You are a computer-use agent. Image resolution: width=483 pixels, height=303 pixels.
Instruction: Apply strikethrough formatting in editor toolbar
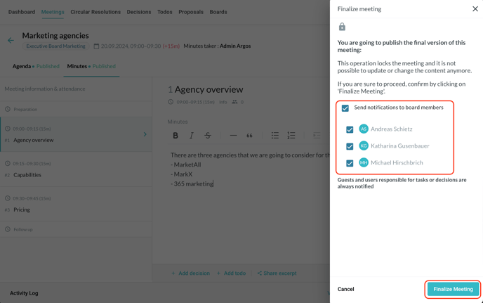pyautogui.click(x=208, y=136)
